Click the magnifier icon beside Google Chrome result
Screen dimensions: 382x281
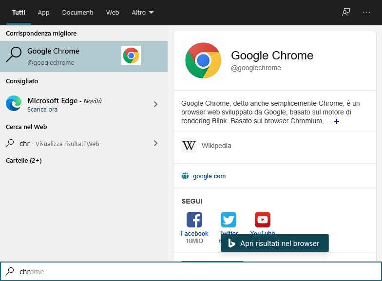(14, 55)
